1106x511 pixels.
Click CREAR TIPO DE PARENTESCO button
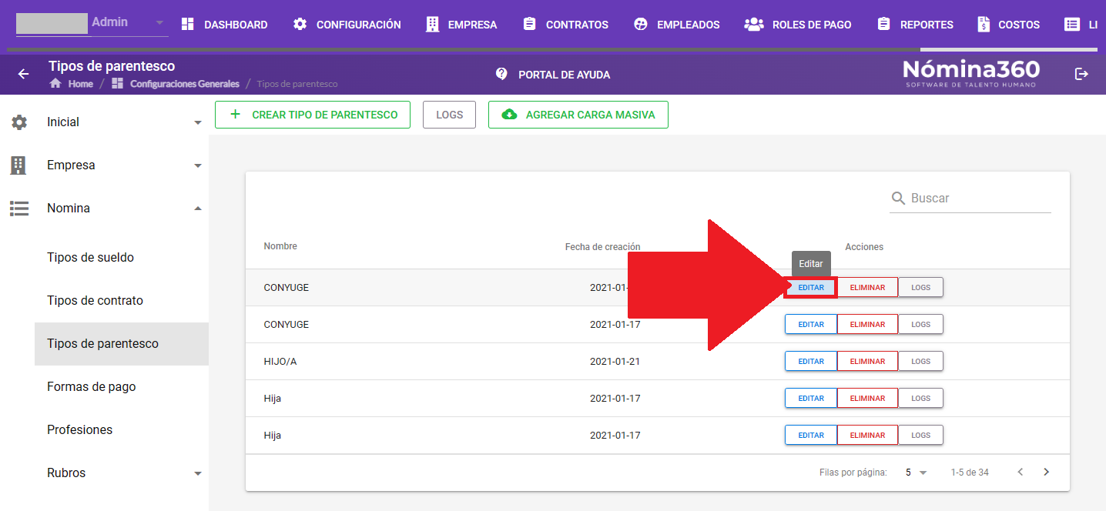[x=313, y=115]
